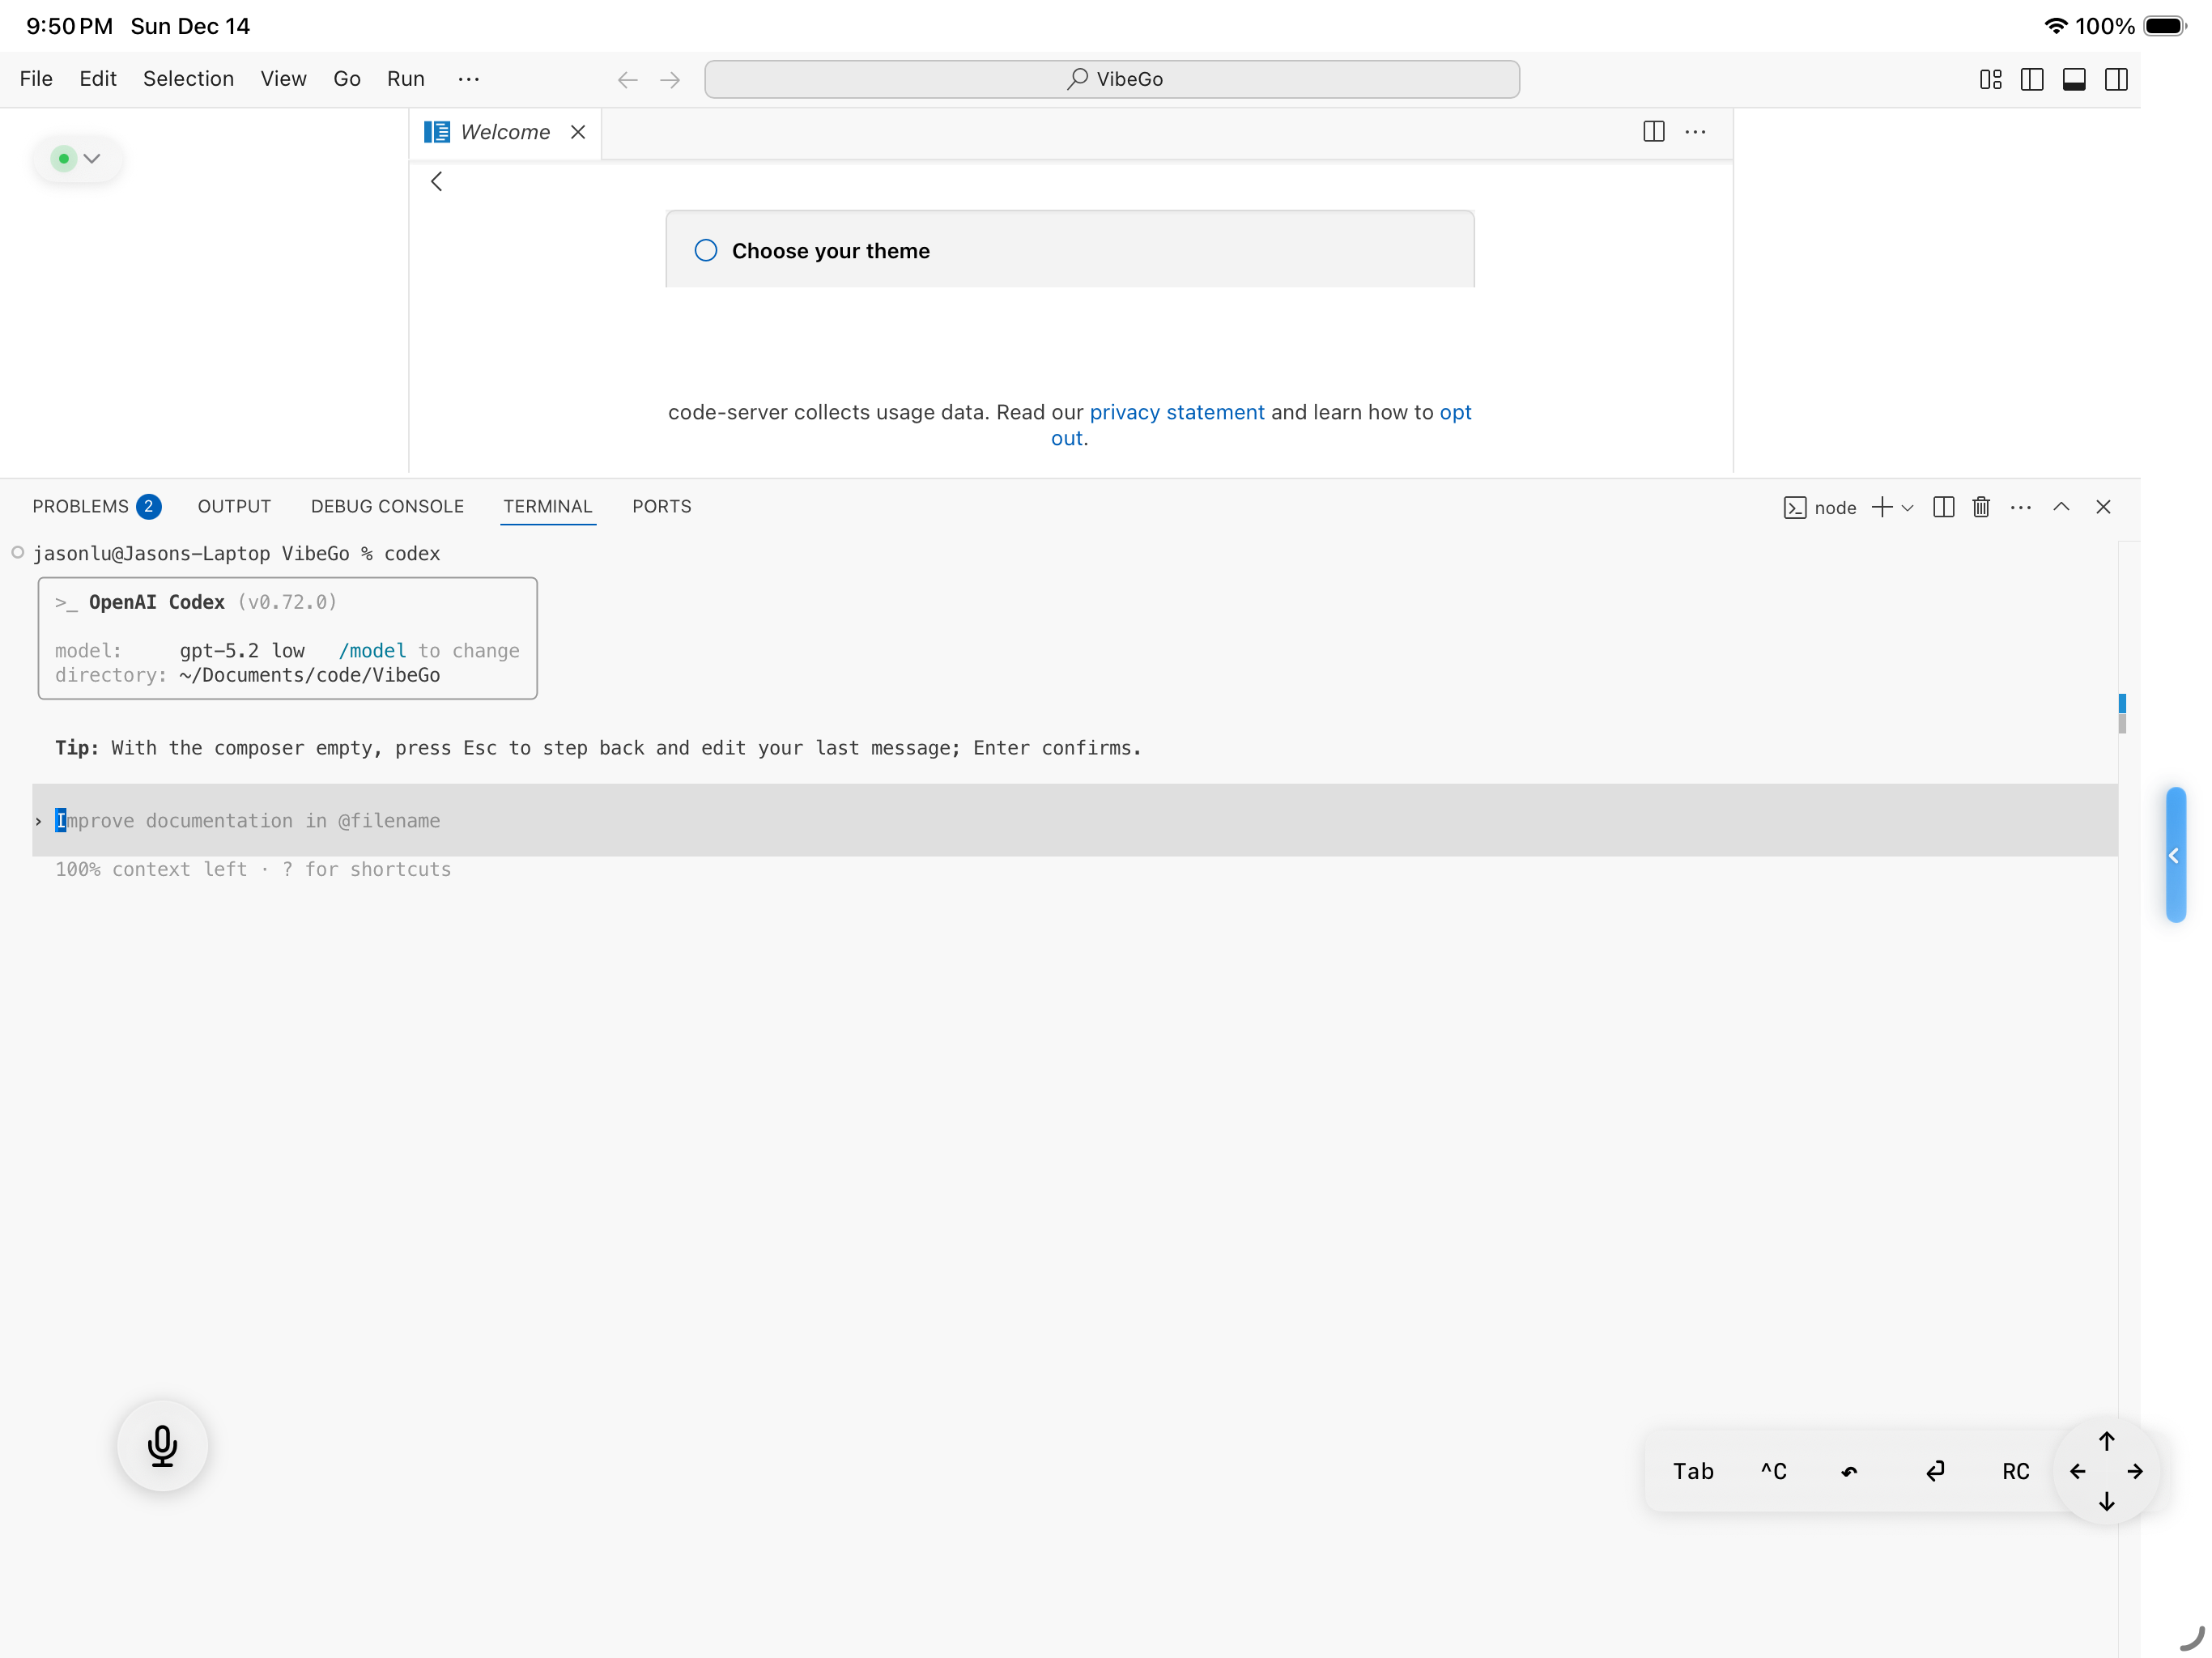Tap the up arrow on the direction pad
Screen dimensions: 2212x1658
2106,1440
